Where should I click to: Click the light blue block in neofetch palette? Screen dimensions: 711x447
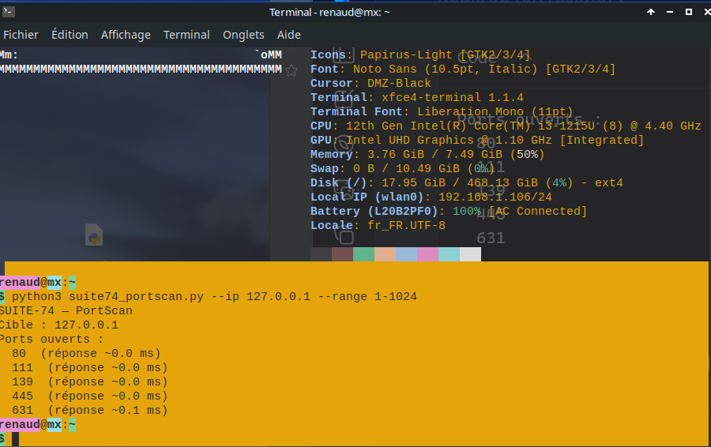(x=406, y=254)
